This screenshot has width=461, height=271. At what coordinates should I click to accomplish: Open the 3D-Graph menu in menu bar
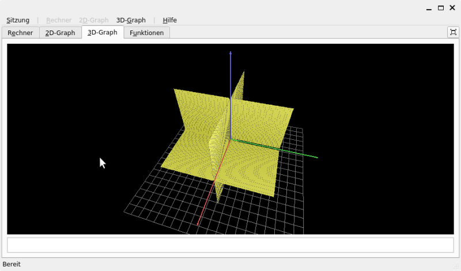tap(131, 20)
